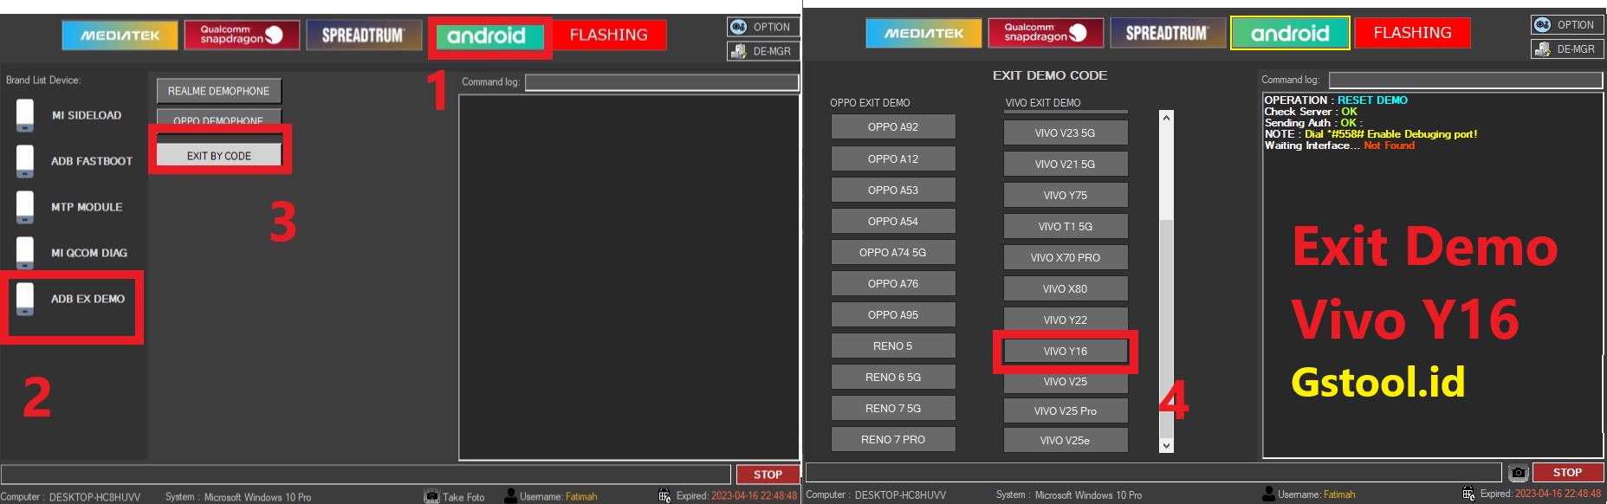
Task: Choose RENO 6 5G exit demo
Action: tap(893, 377)
